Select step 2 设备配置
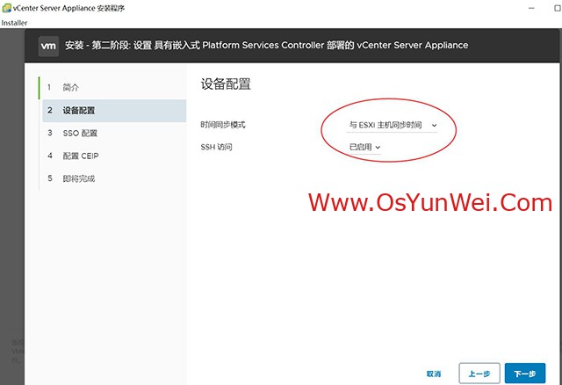562x385 pixels. [x=114, y=111]
